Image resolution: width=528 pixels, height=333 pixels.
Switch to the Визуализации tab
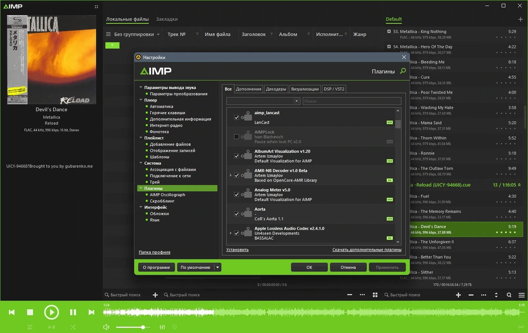point(304,89)
